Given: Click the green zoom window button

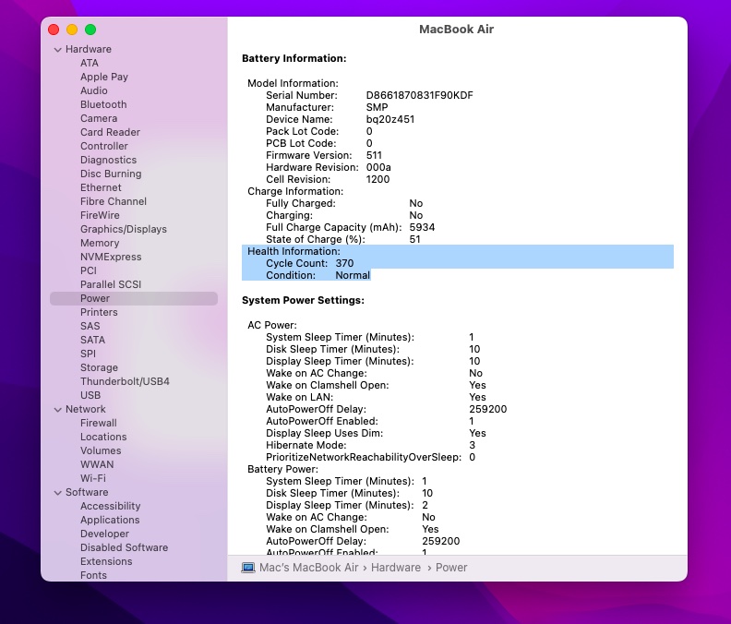Looking at the screenshot, I should click(90, 30).
